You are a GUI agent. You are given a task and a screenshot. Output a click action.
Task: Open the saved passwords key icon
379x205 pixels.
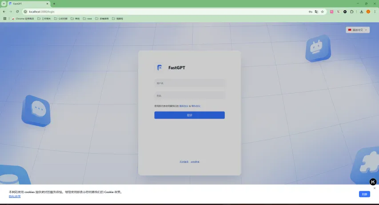[311, 12]
